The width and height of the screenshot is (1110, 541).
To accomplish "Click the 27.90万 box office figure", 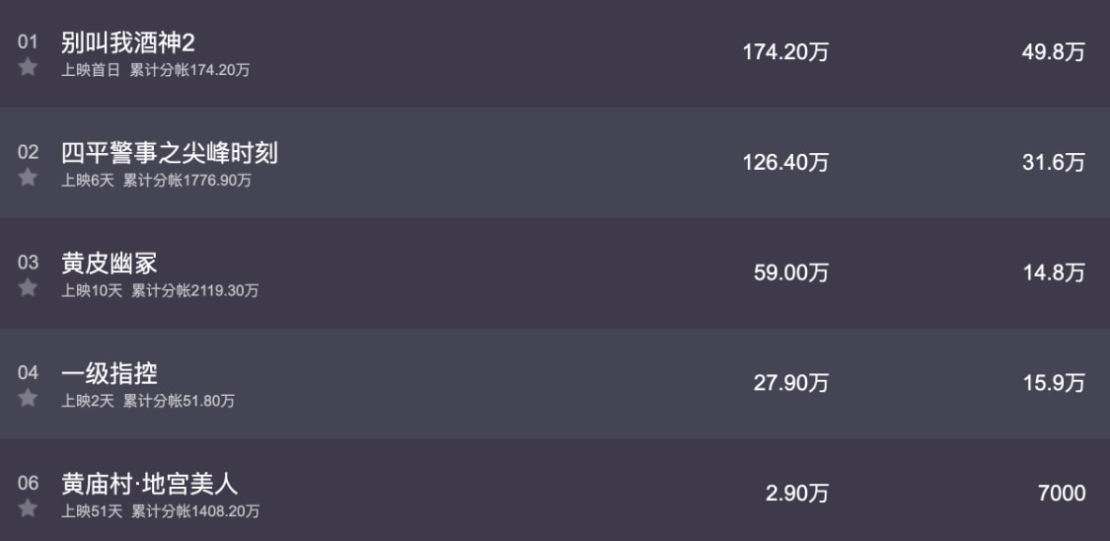I will [791, 383].
